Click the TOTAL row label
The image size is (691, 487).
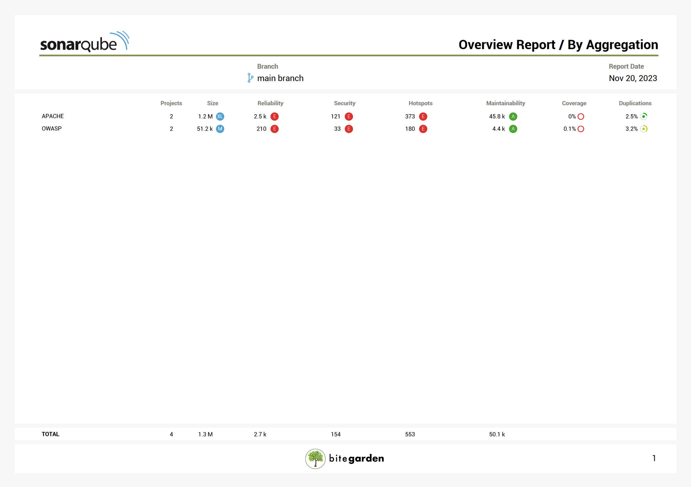point(50,434)
